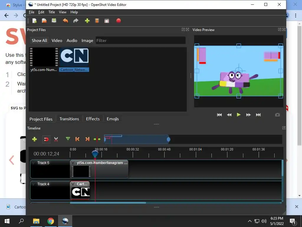Viewport: 302px width, 227px height.
Task: Click the camera Save Current Frame icon
Action: [x=277, y=115]
